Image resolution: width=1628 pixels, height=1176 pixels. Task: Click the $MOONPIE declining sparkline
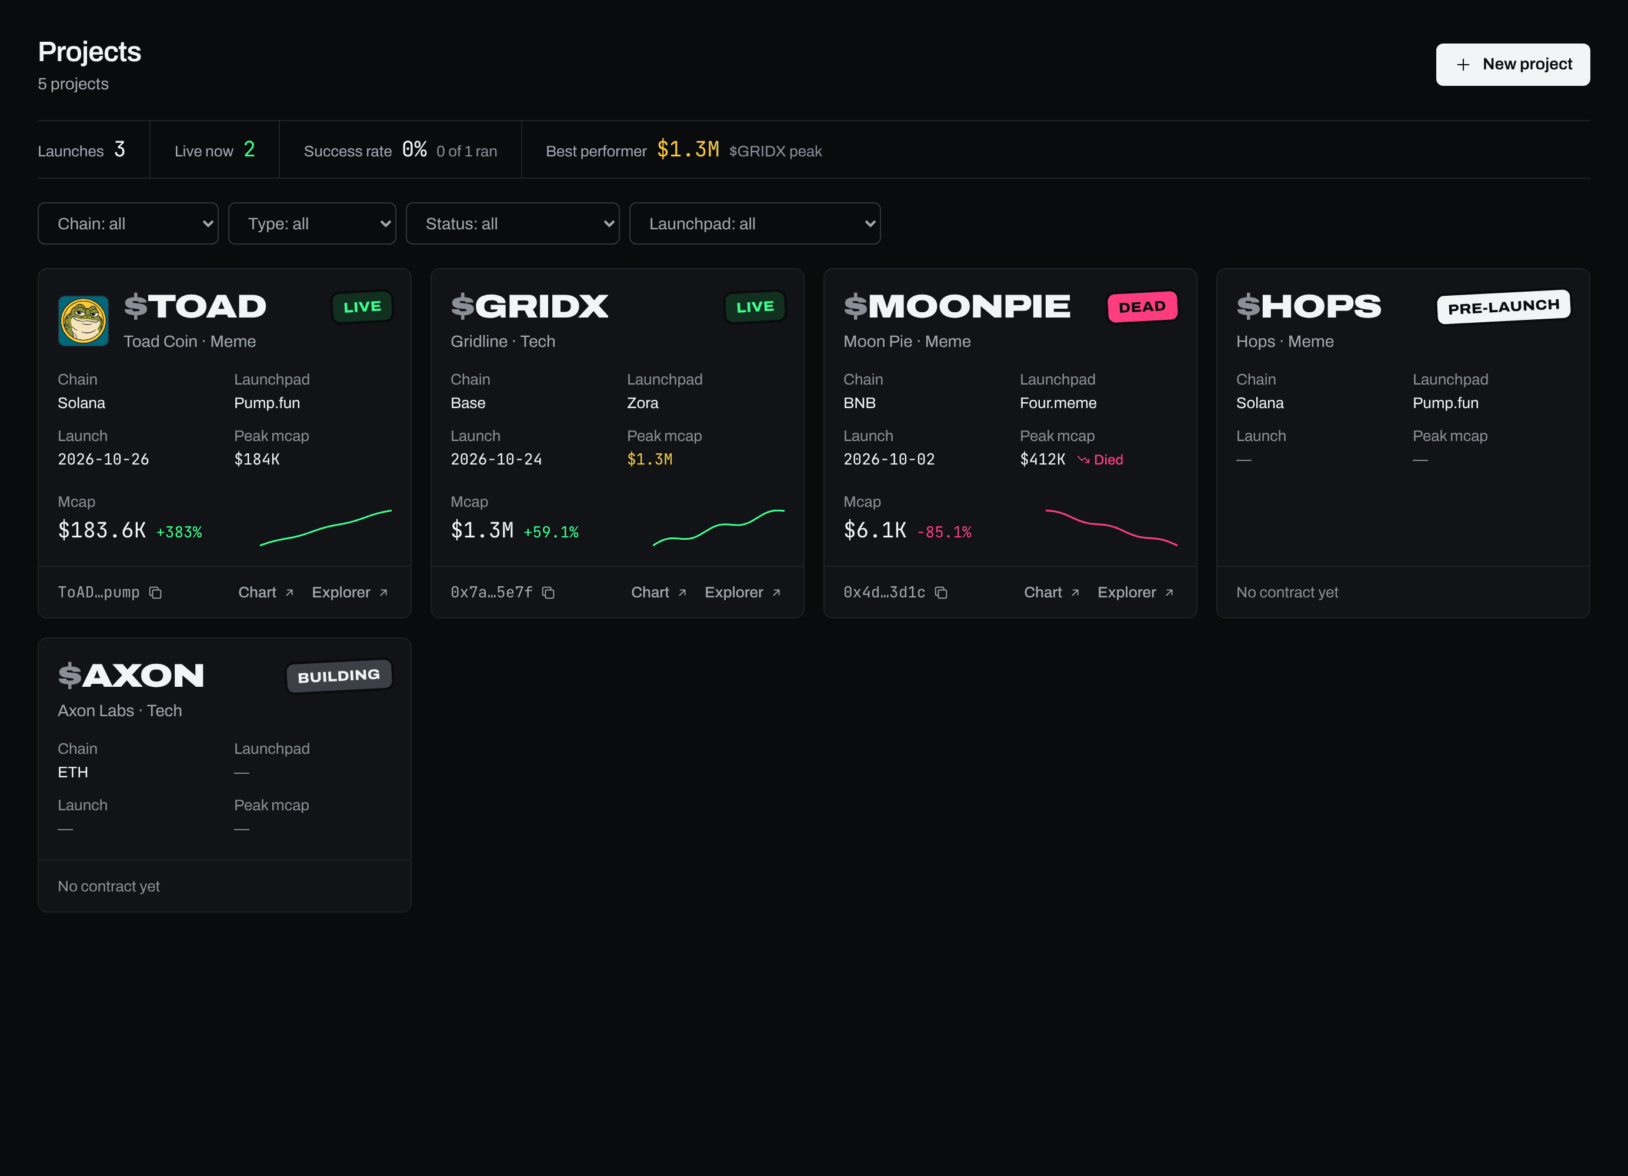1111,527
